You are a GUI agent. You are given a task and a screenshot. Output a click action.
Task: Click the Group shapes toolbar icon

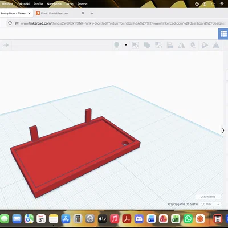(147, 45)
